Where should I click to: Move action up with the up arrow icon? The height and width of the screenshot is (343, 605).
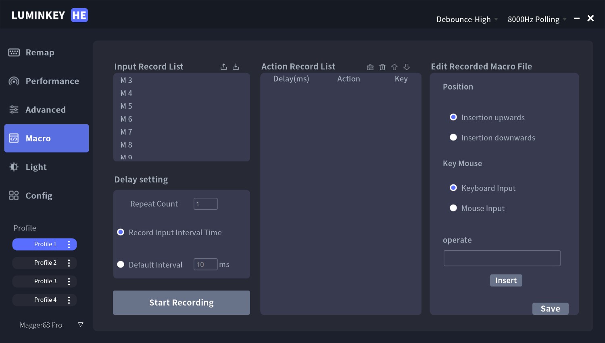[x=394, y=67]
